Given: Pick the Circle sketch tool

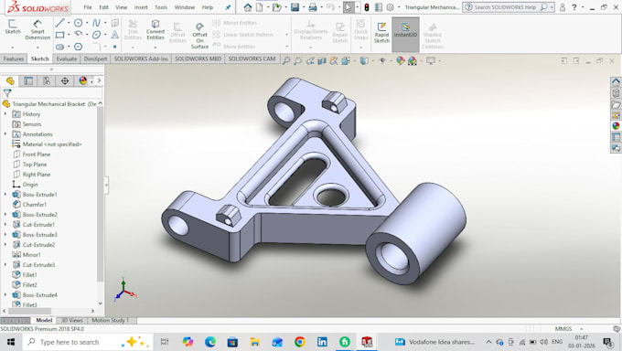Looking at the screenshot, I should [x=78, y=23].
